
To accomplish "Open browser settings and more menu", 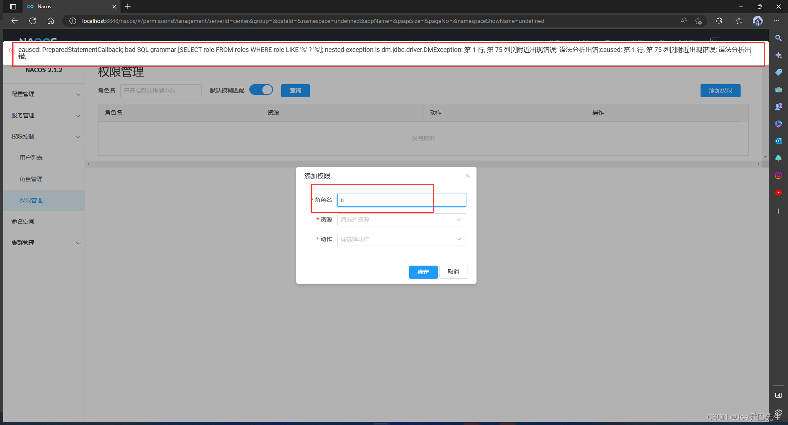I will point(777,21).
